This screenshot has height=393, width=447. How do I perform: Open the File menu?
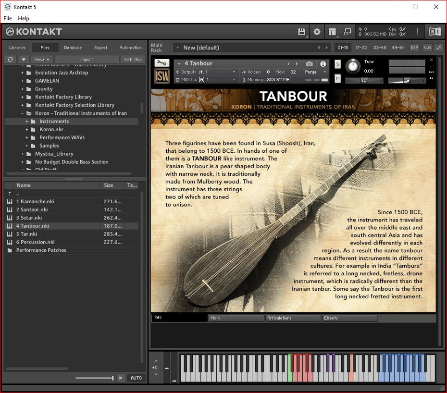[8, 18]
